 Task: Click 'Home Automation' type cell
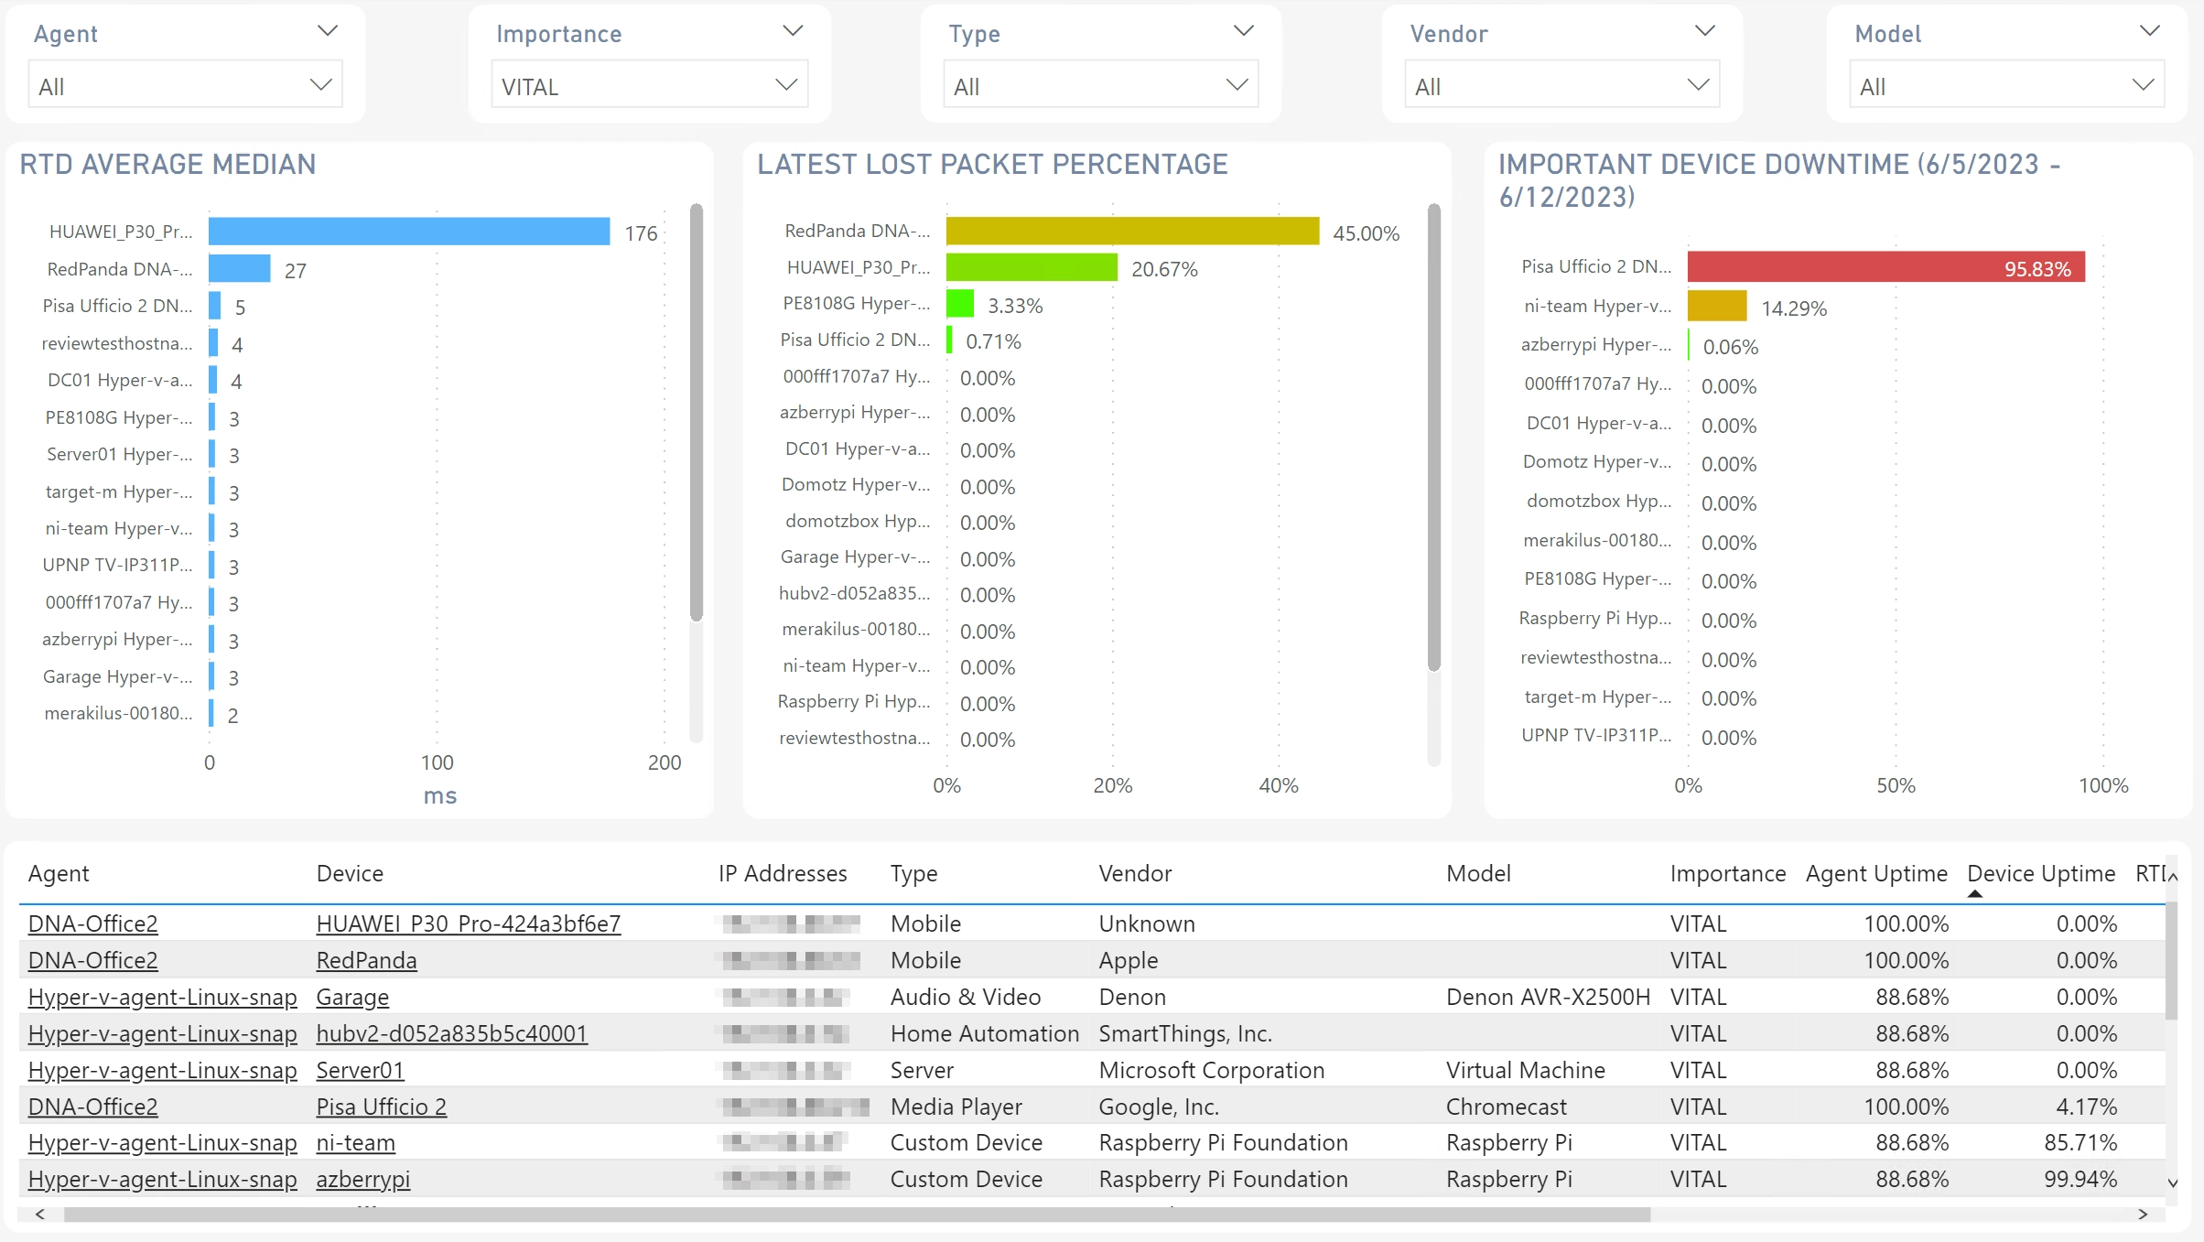click(985, 1033)
